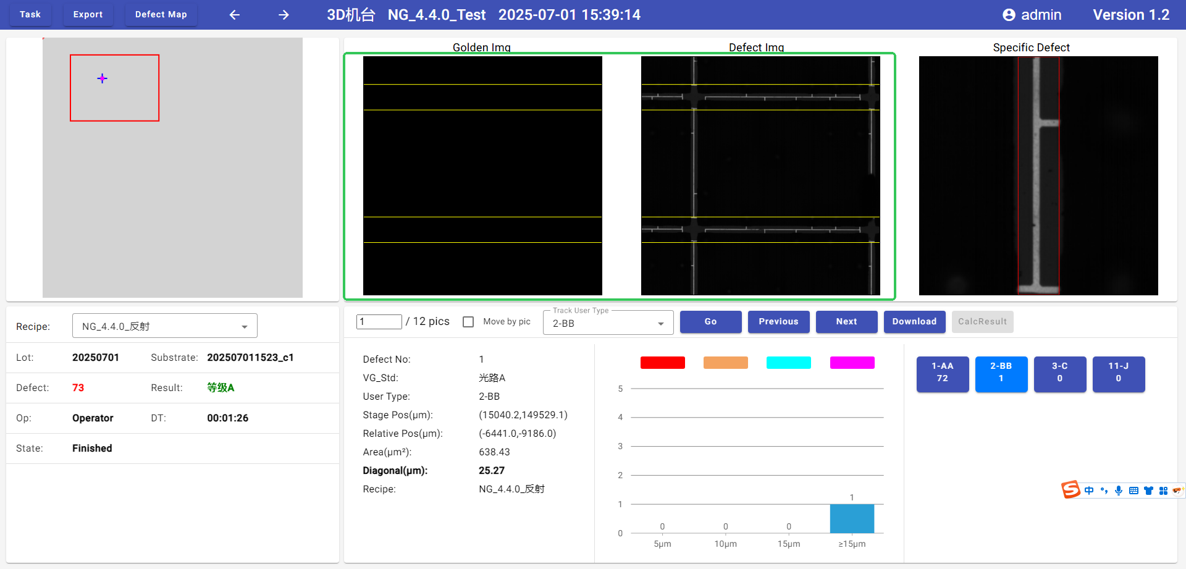Click the Previous button
Image resolution: width=1186 pixels, height=569 pixels.
tap(779, 322)
